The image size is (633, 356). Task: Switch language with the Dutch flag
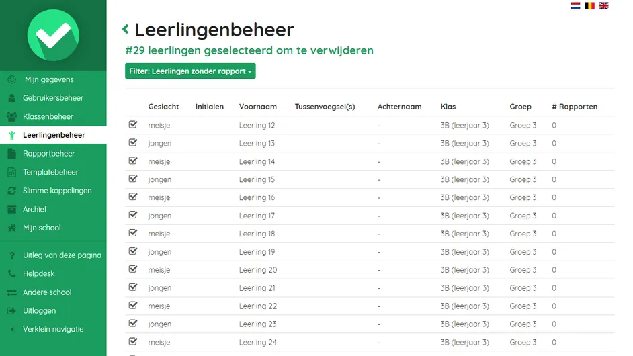[x=575, y=5]
